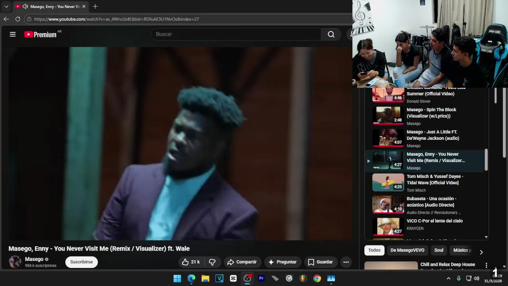Select the De MasegoVEVO filter chip
The width and height of the screenshot is (508, 286).
tap(407, 250)
